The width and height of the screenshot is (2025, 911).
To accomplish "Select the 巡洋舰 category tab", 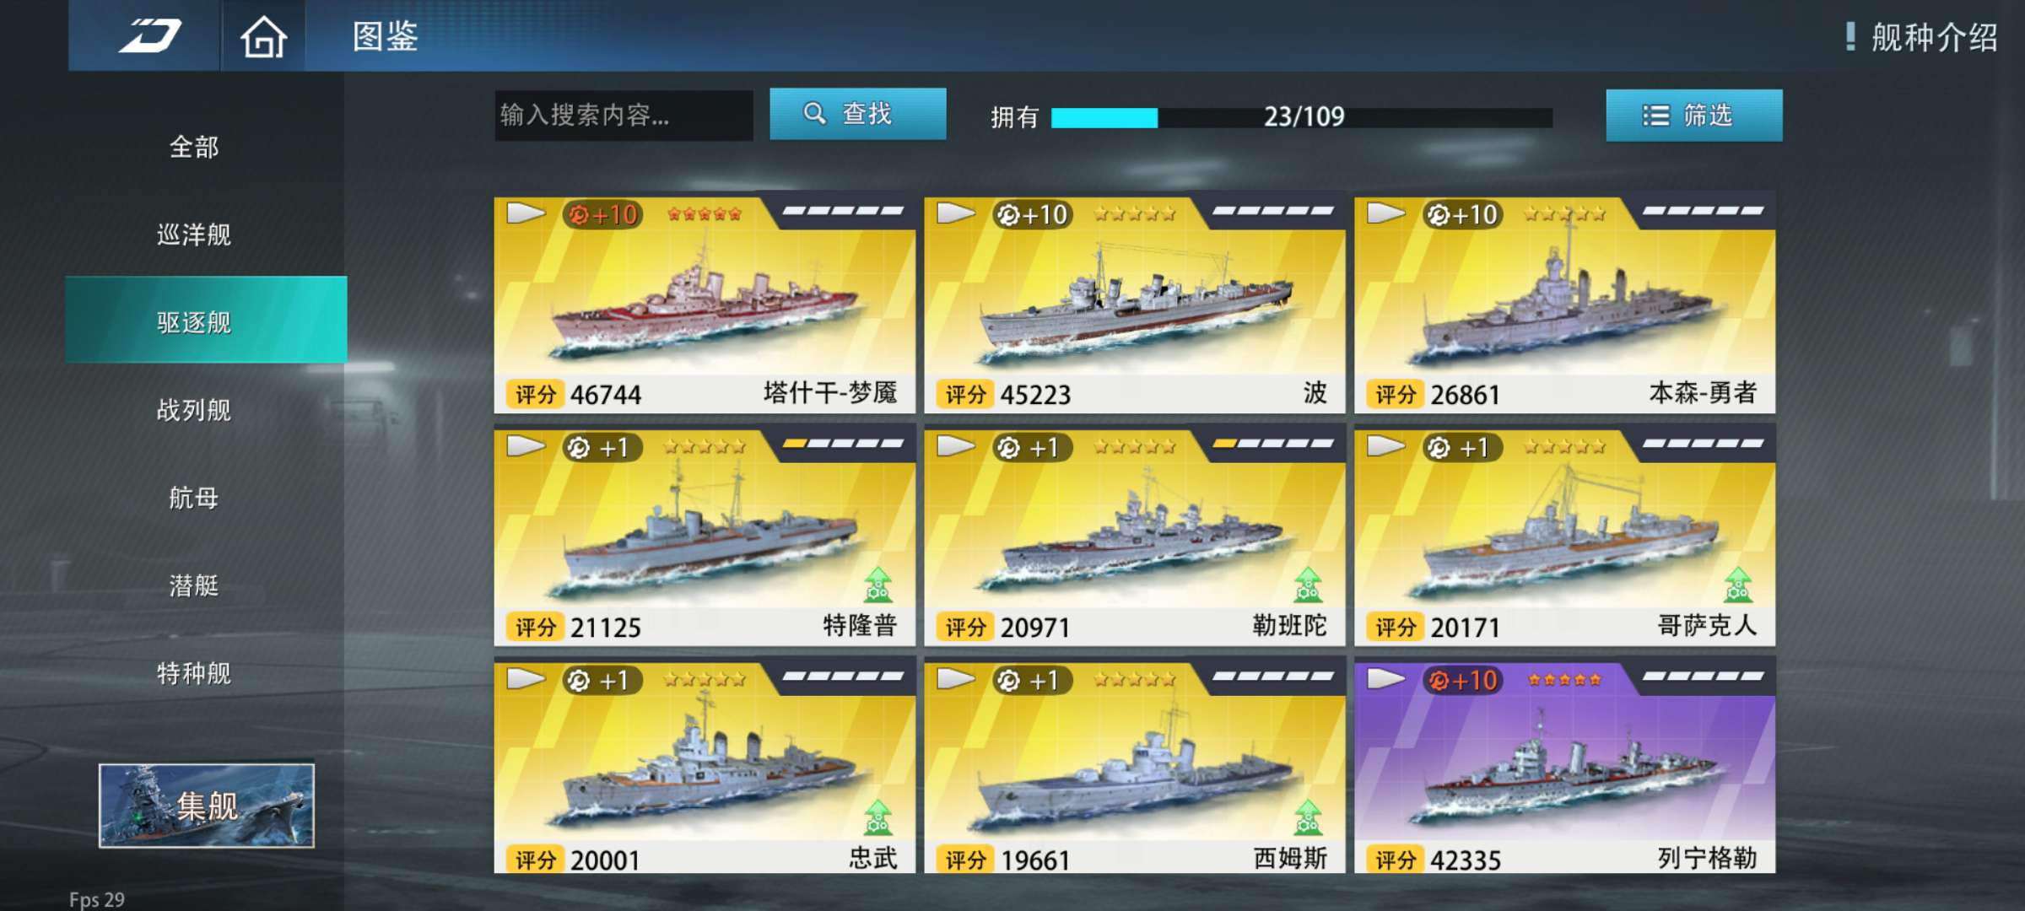I will pos(194,234).
